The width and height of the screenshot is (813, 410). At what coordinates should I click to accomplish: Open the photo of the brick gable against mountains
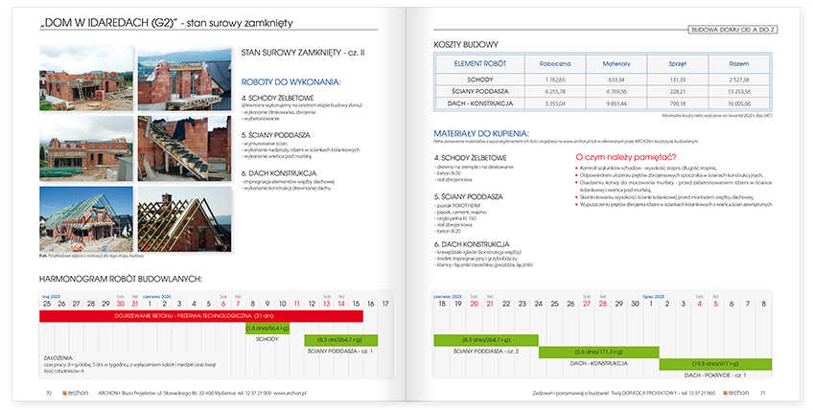(x=184, y=79)
